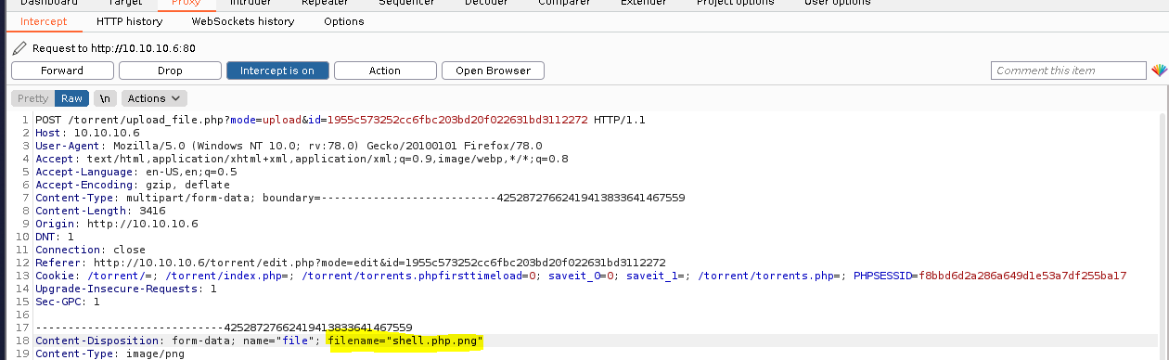Switch to HTTP history sub-tab
Viewport: 1169px width, 360px height.
coord(129,21)
